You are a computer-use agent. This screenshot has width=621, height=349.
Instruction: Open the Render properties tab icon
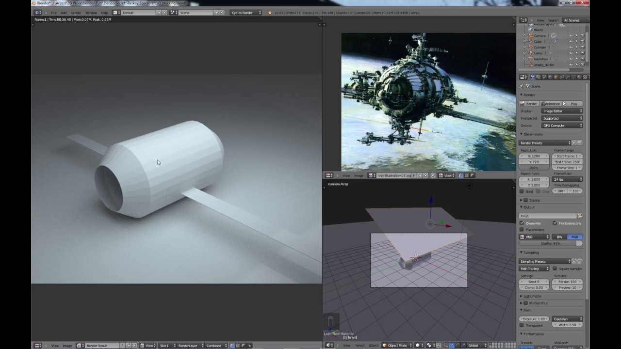[533, 77]
